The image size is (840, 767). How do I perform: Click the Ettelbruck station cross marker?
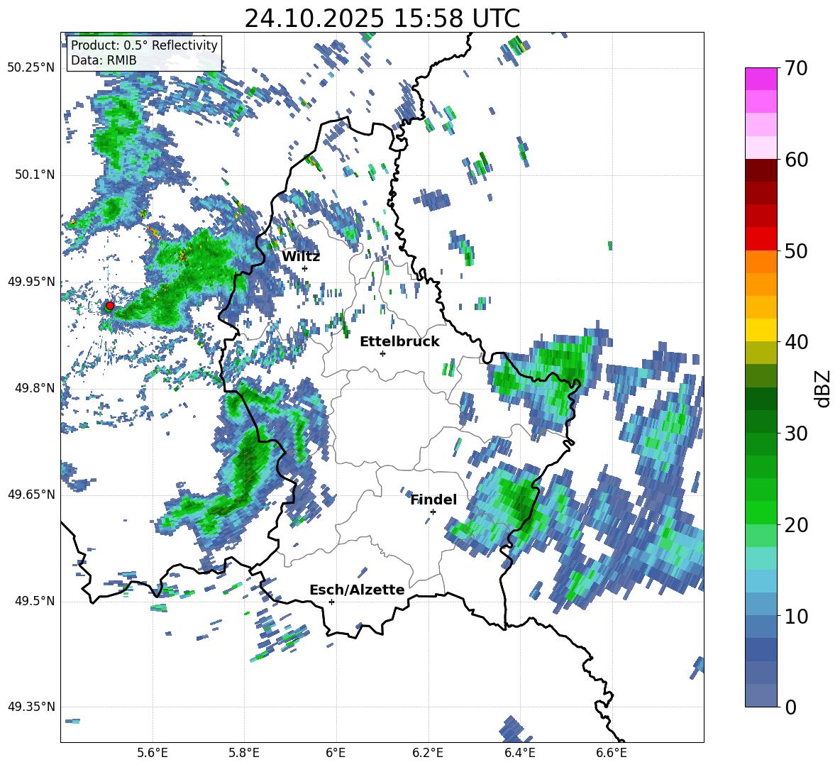click(x=382, y=353)
